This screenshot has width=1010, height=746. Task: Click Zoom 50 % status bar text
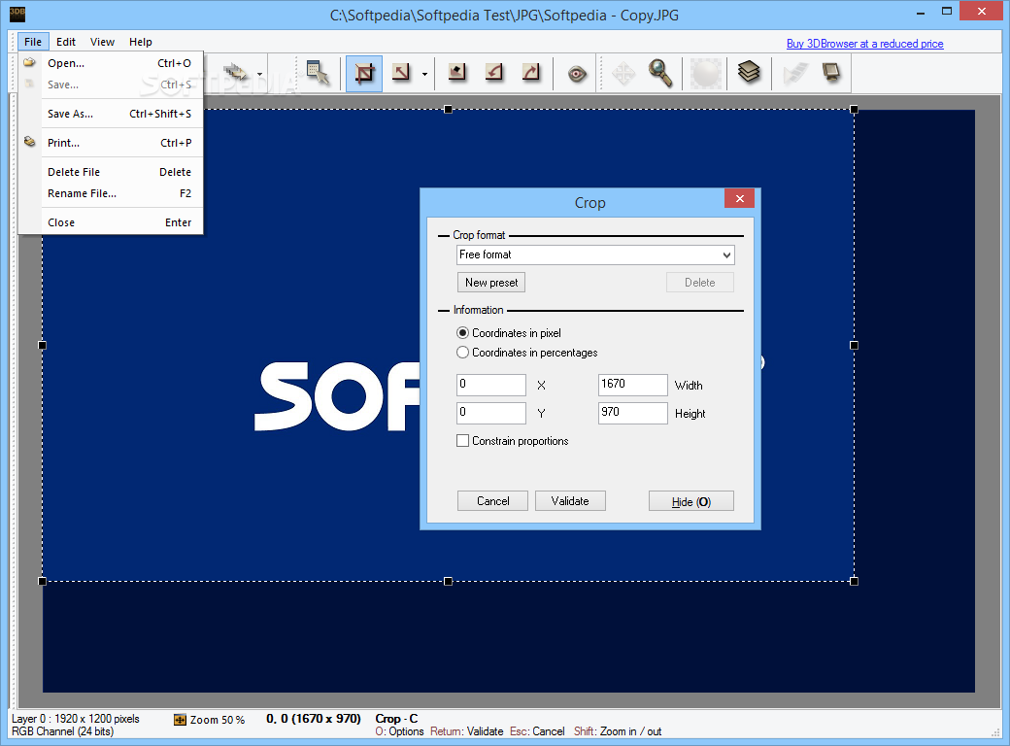pos(218,720)
